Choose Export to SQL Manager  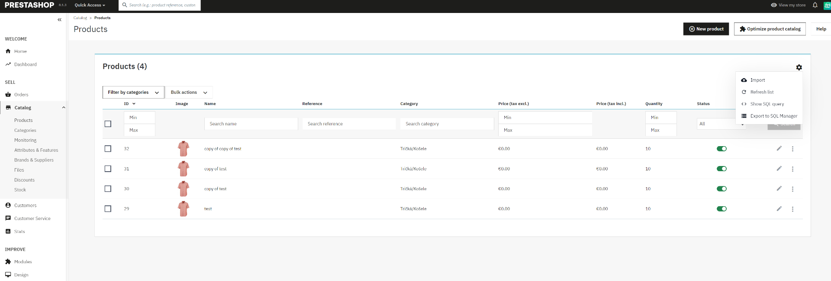pyautogui.click(x=769, y=116)
